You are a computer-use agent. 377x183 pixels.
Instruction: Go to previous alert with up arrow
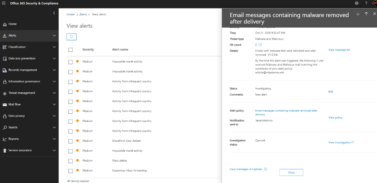pos(366,14)
